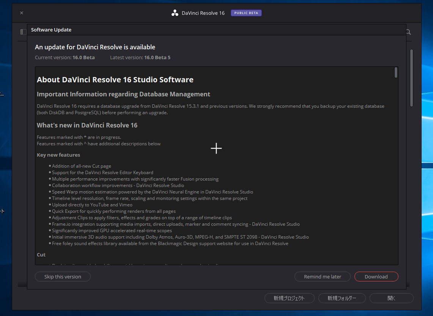
Task: Click the Database Management information heading
Action: pos(123,94)
